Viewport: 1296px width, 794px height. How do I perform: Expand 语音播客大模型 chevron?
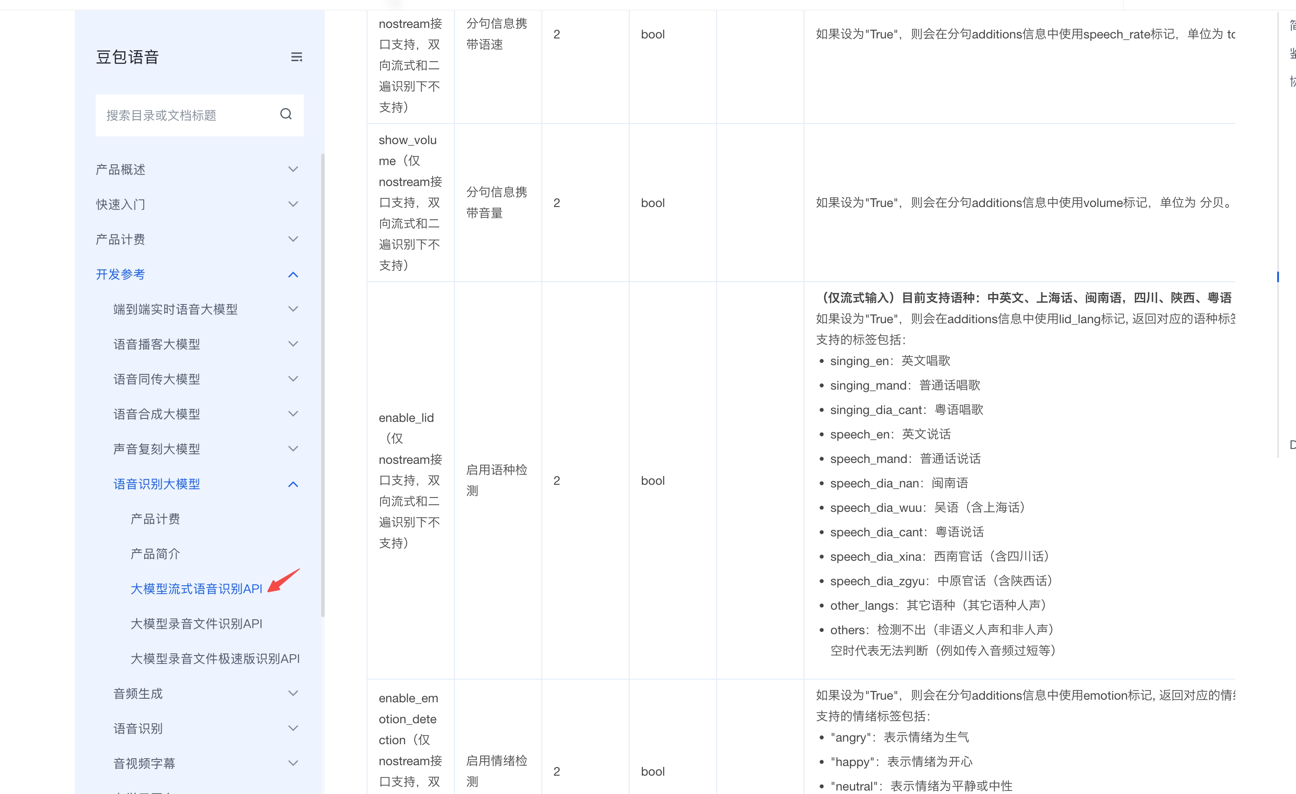294,344
